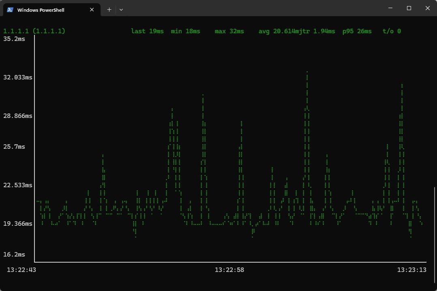The image size is (437, 291).
Task: Click the 'max 32ms' statistic
Action: (229, 31)
